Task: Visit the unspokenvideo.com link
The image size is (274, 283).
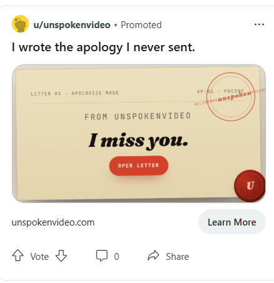Action: [x=53, y=222]
